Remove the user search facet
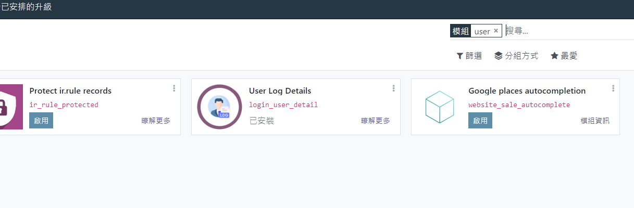Image resolution: width=634 pixels, height=208 pixels. 496,31
